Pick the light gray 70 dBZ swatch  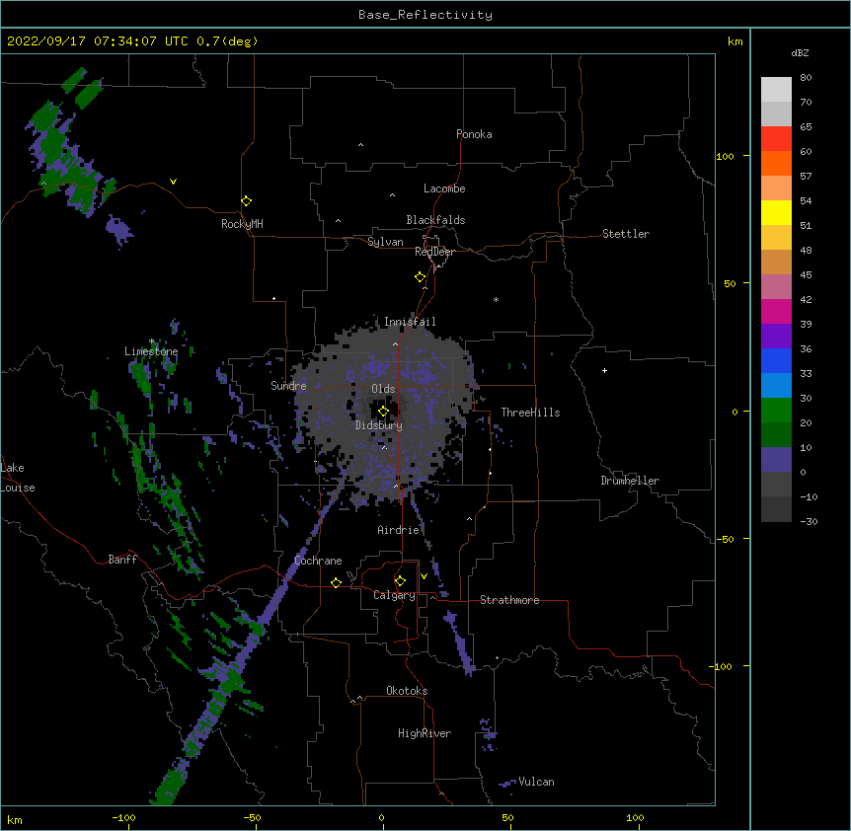(x=776, y=90)
